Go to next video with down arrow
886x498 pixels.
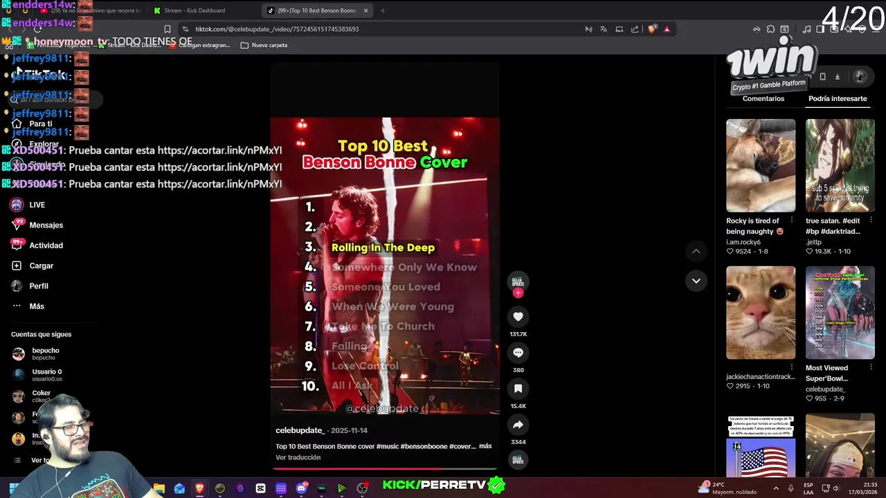(x=696, y=281)
